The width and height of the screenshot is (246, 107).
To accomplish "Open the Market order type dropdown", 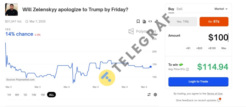I will click(x=221, y=9).
